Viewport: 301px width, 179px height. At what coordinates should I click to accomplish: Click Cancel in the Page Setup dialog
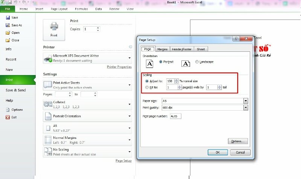click(x=240, y=152)
